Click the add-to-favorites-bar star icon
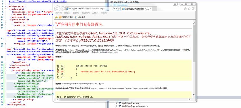The width and height of the screenshot is (241, 108). [x=56, y=17]
